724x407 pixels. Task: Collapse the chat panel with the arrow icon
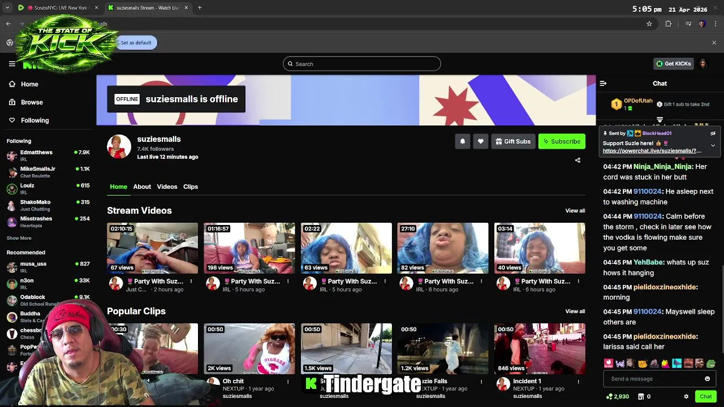(x=603, y=83)
